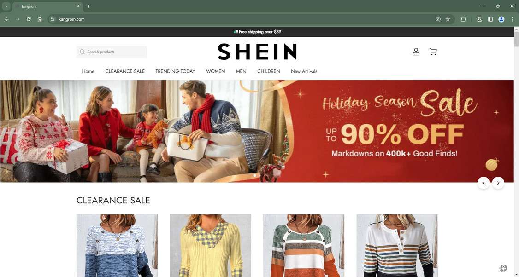Bookmark this page with star icon
Image resolution: width=519 pixels, height=277 pixels.
[448, 19]
